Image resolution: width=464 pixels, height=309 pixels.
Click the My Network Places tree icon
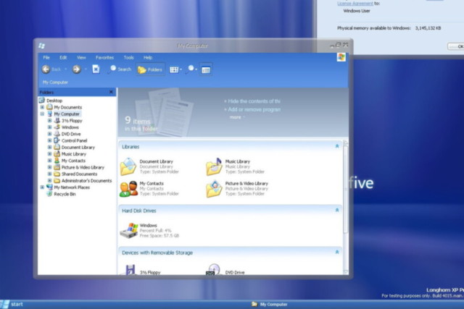(x=49, y=187)
